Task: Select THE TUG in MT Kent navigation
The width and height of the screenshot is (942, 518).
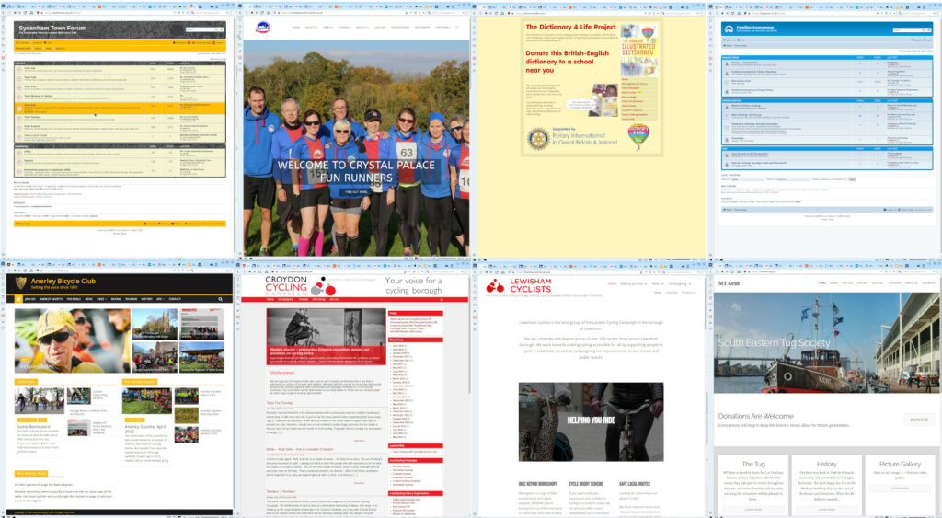Action: coord(847,283)
